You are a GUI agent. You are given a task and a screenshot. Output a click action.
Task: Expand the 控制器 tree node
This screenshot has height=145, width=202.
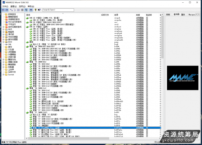tap(3, 67)
